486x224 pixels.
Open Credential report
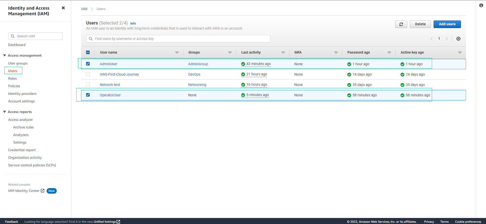[x=22, y=150]
